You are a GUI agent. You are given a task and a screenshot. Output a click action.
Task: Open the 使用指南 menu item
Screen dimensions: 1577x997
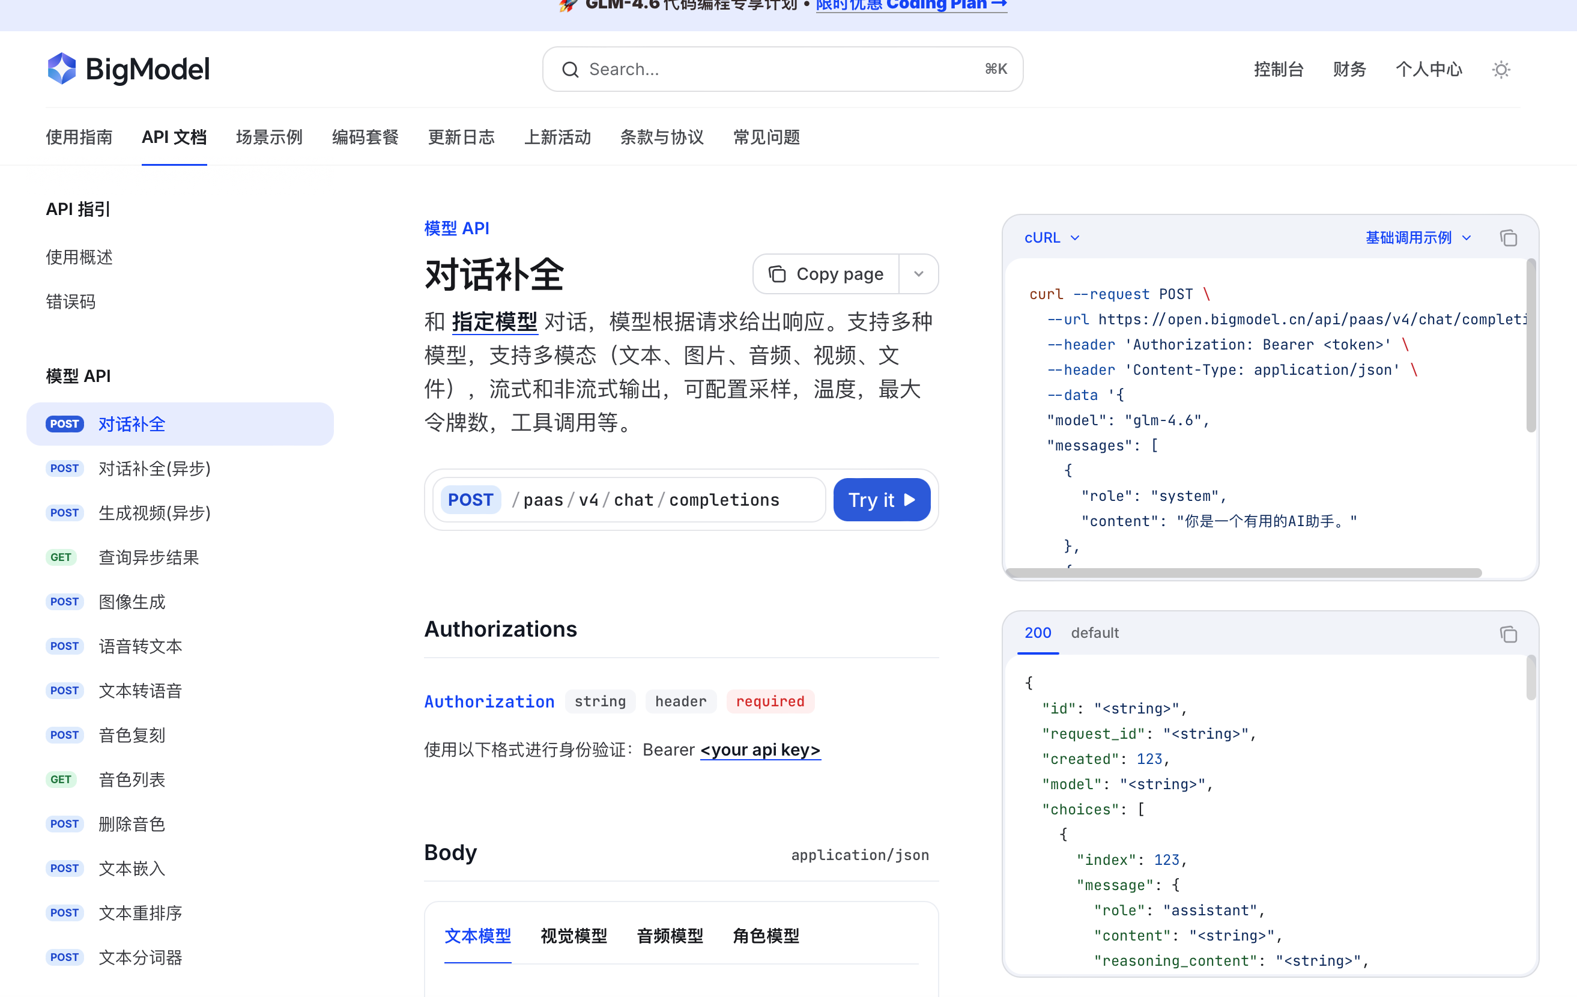click(x=79, y=137)
